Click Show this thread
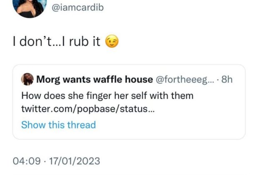258x175 pixels. click(58, 125)
